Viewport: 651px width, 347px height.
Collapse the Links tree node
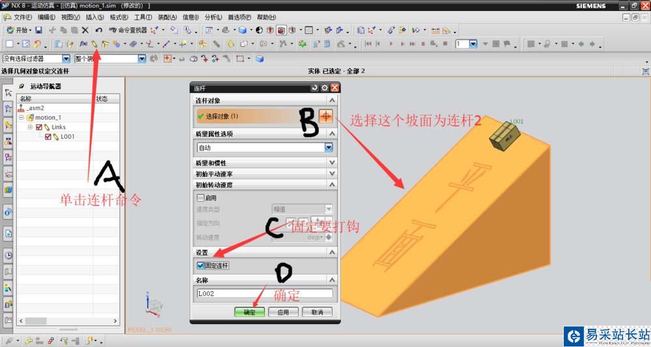tap(31, 127)
